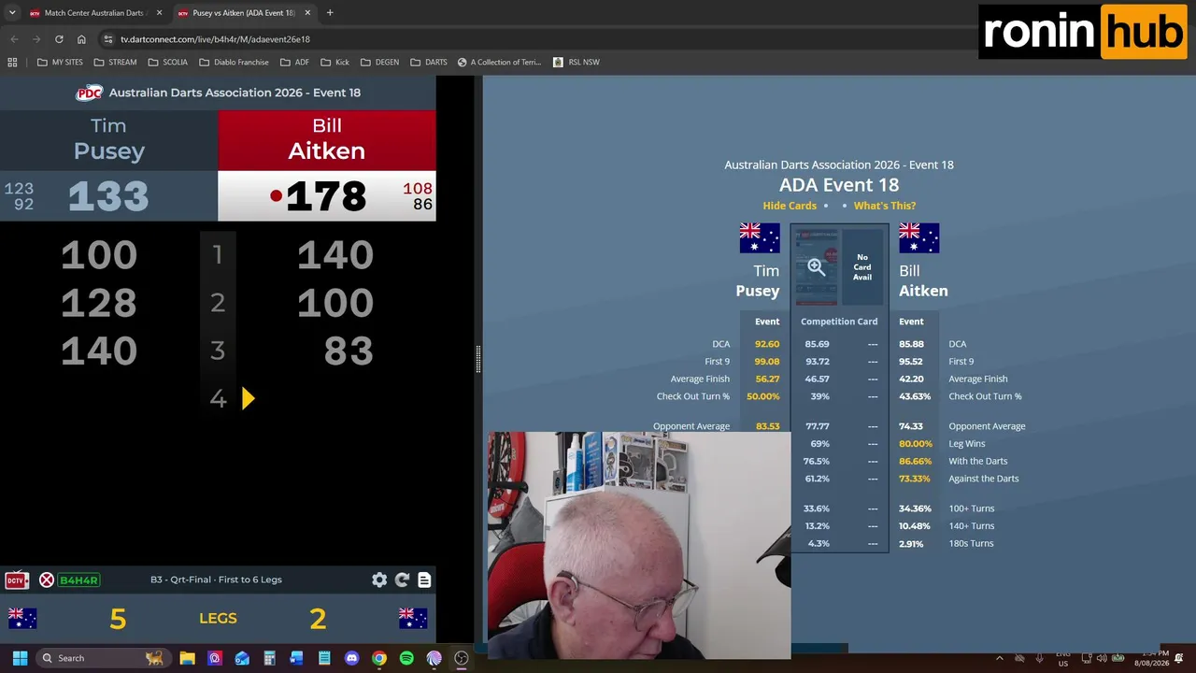Screen dimensions: 1196x673
Task: Open A Collection of Terri... bookmark
Action: pyautogui.click(x=499, y=63)
